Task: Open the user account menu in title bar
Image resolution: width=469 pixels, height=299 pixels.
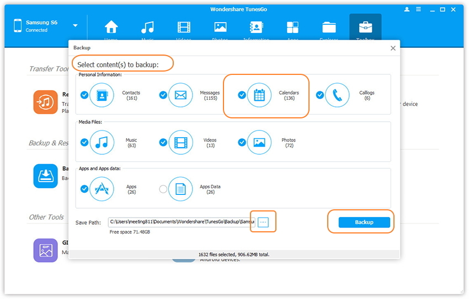Action: [x=407, y=9]
